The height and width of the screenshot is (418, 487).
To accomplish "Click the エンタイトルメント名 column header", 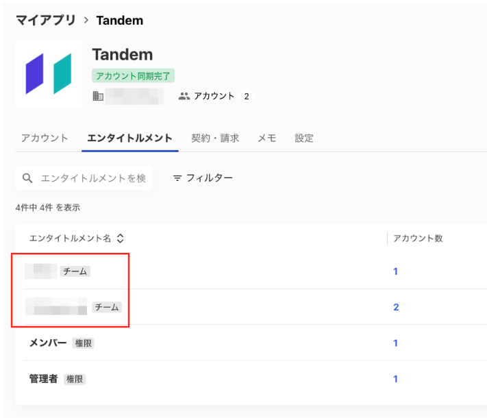I will click(70, 238).
